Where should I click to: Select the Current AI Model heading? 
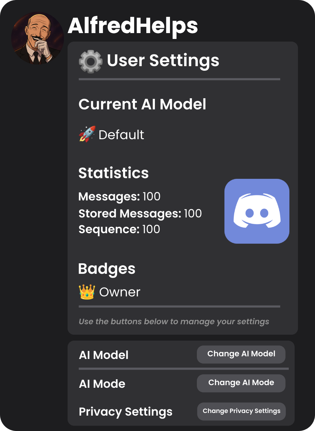pyautogui.click(x=142, y=104)
